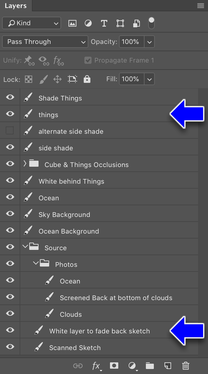Lock transparent pixels checkerboard icon

tap(29, 79)
